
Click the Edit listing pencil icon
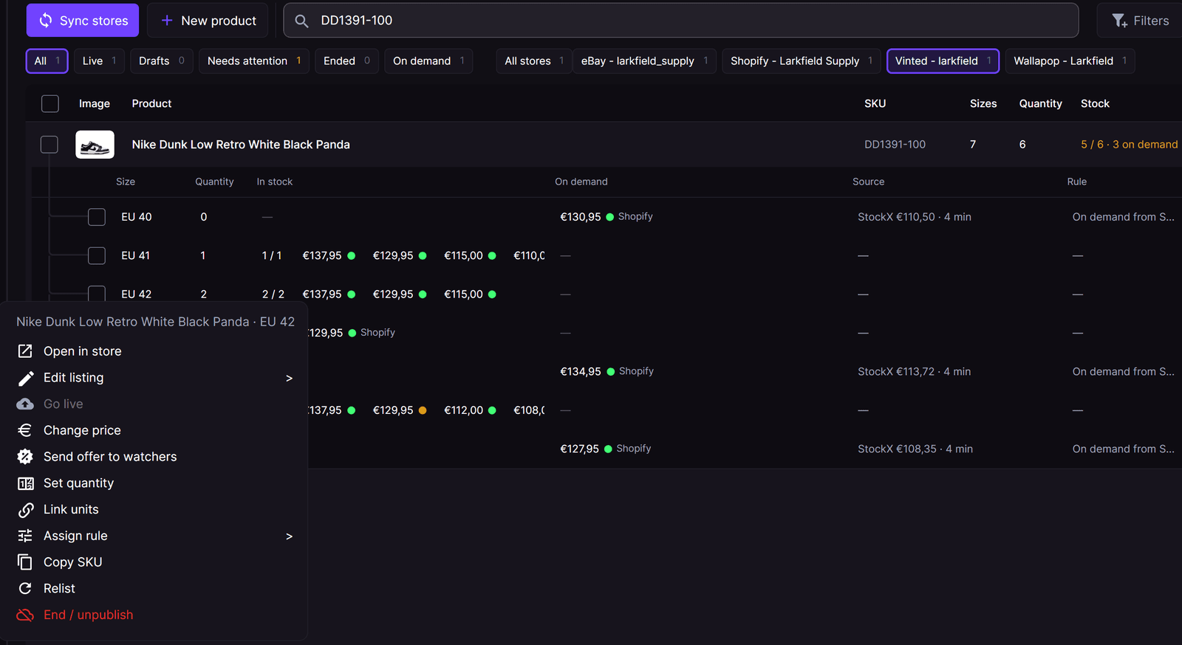[x=25, y=378]
